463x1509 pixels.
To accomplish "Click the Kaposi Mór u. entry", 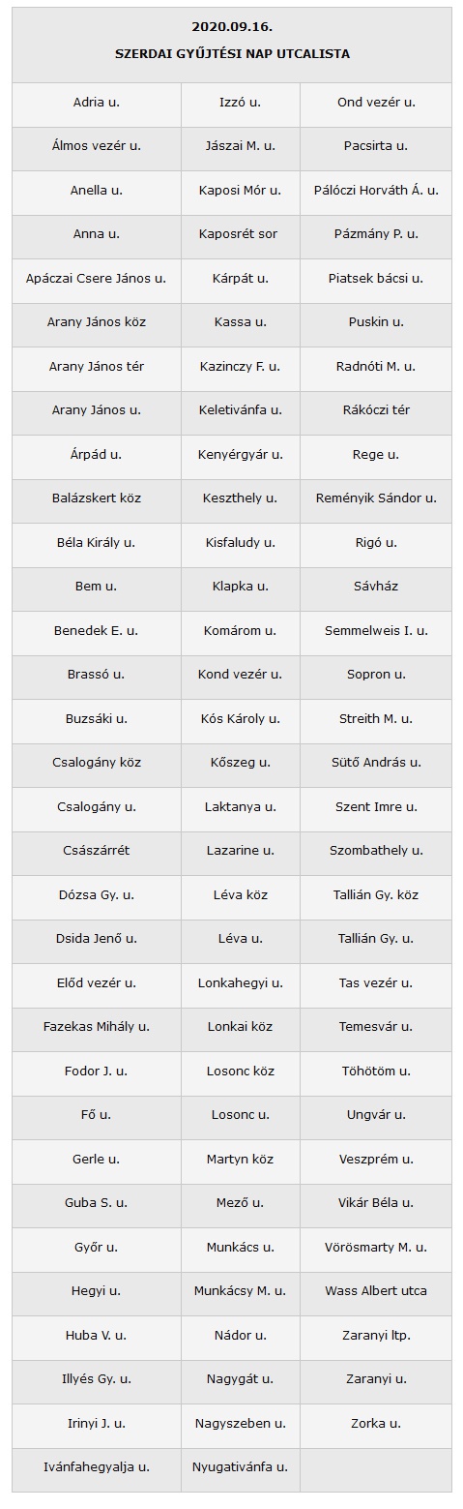I will pyautogui.click(x=241, y=190).
